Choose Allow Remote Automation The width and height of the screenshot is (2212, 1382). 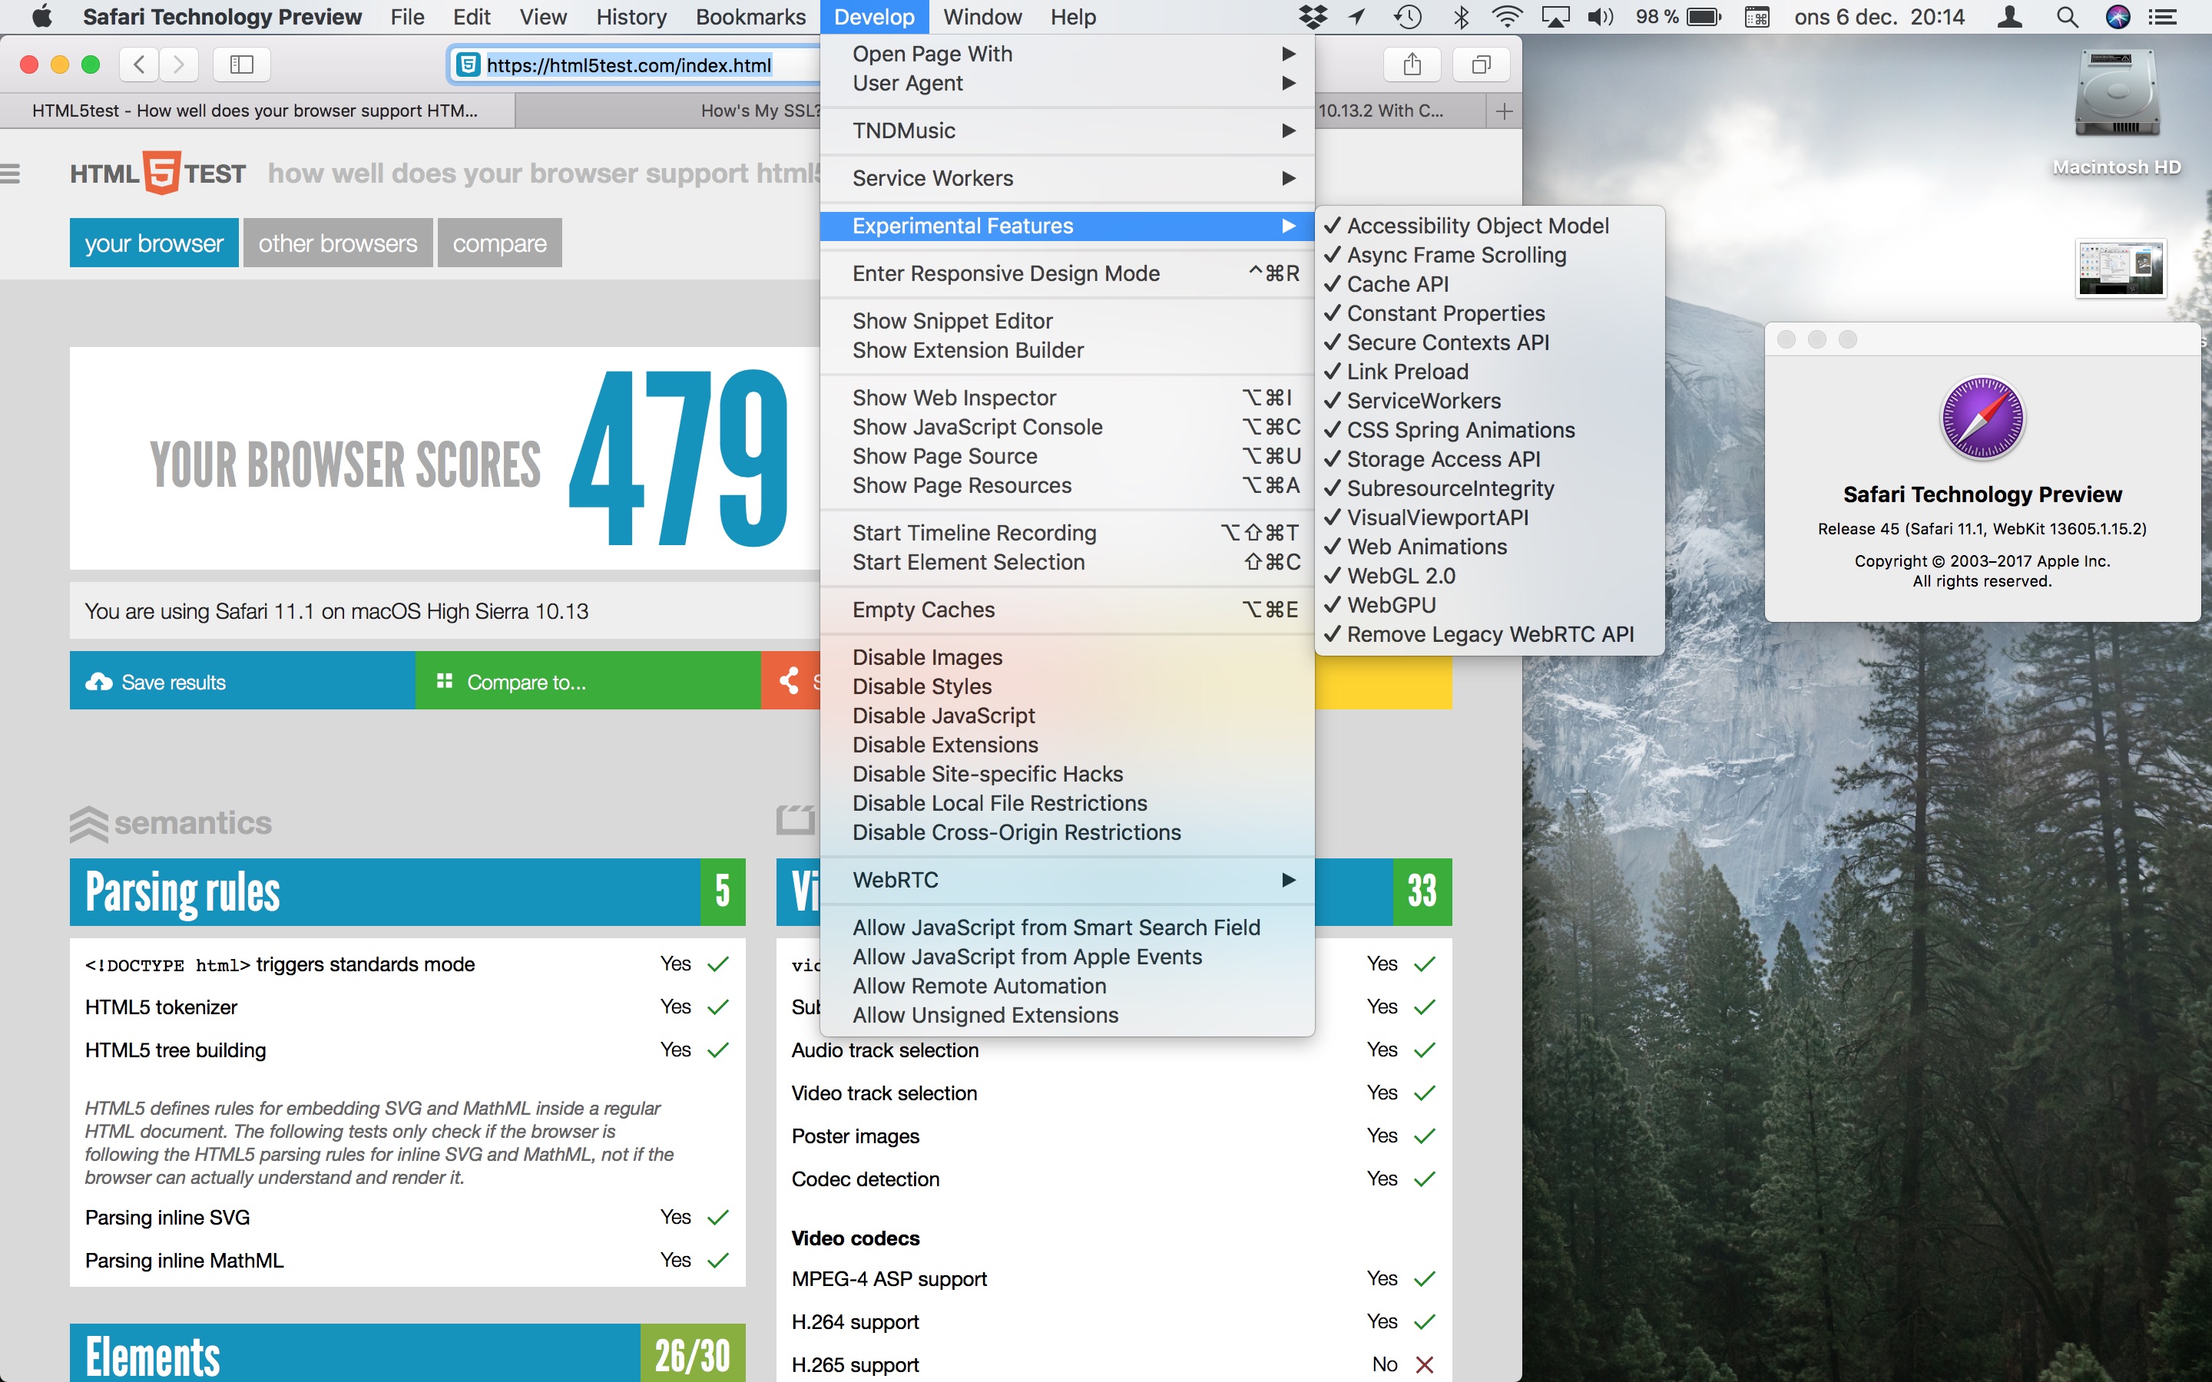(1067, 987)
